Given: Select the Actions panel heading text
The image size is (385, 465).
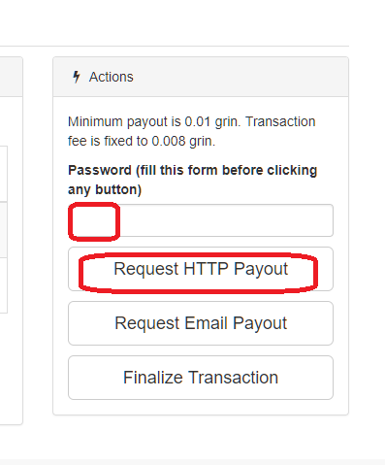Looking at the screenshot, I should 112,77.
